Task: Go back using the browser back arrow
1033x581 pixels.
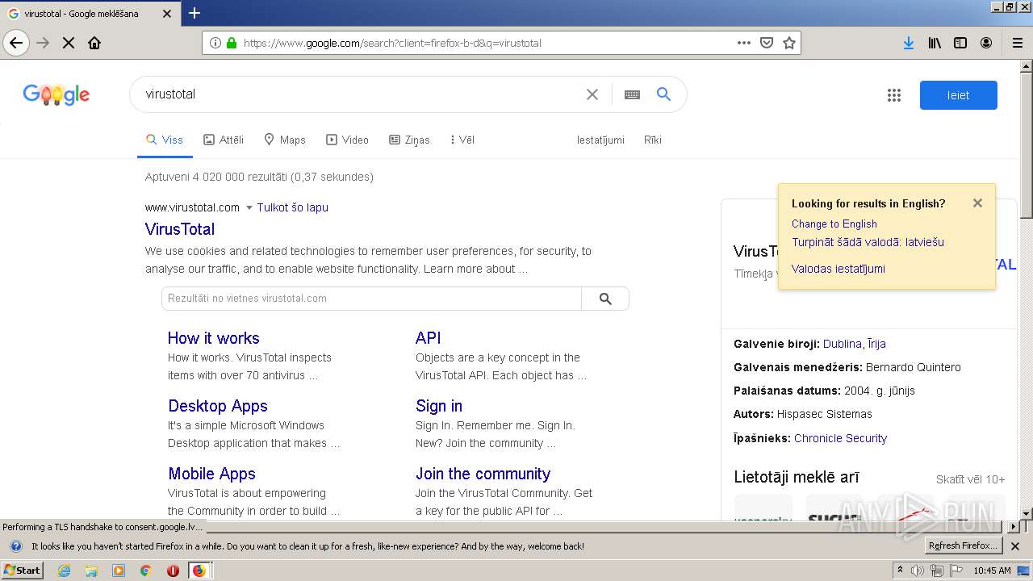Action: pos(16,43)
